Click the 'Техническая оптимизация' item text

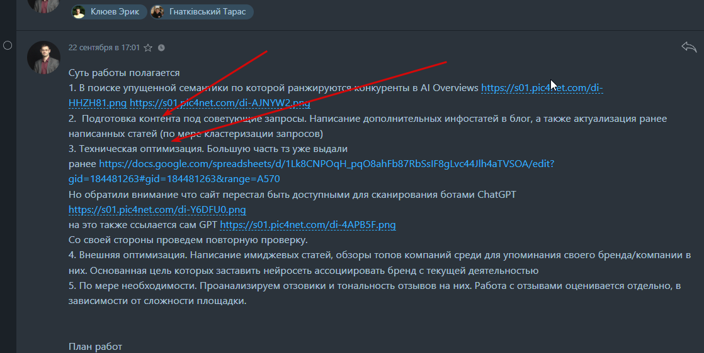(142, 149)
